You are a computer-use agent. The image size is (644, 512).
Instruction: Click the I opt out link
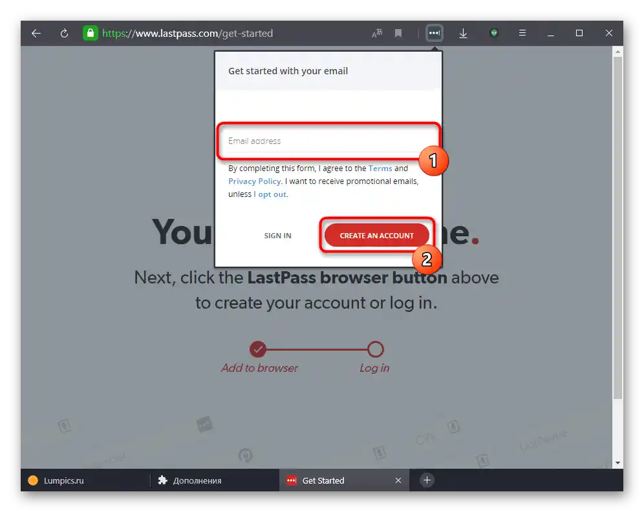coord(270,194)
